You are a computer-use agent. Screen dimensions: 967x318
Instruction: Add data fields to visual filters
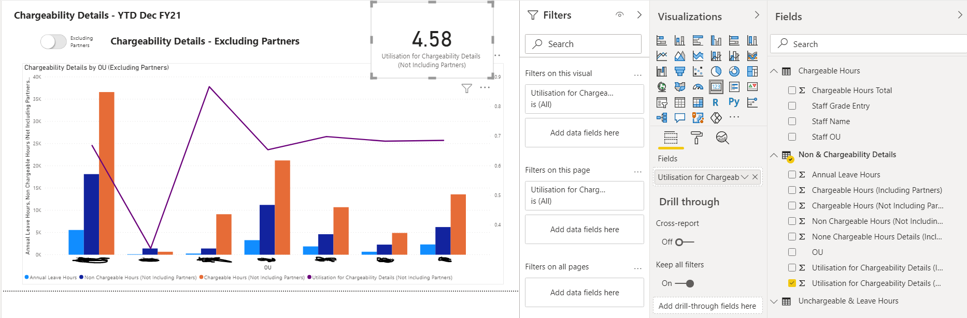click(585, 133)
